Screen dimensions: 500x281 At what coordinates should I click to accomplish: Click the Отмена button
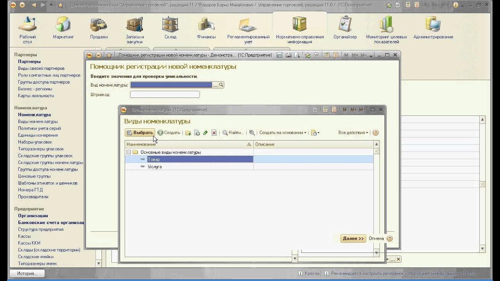[376, 238]
